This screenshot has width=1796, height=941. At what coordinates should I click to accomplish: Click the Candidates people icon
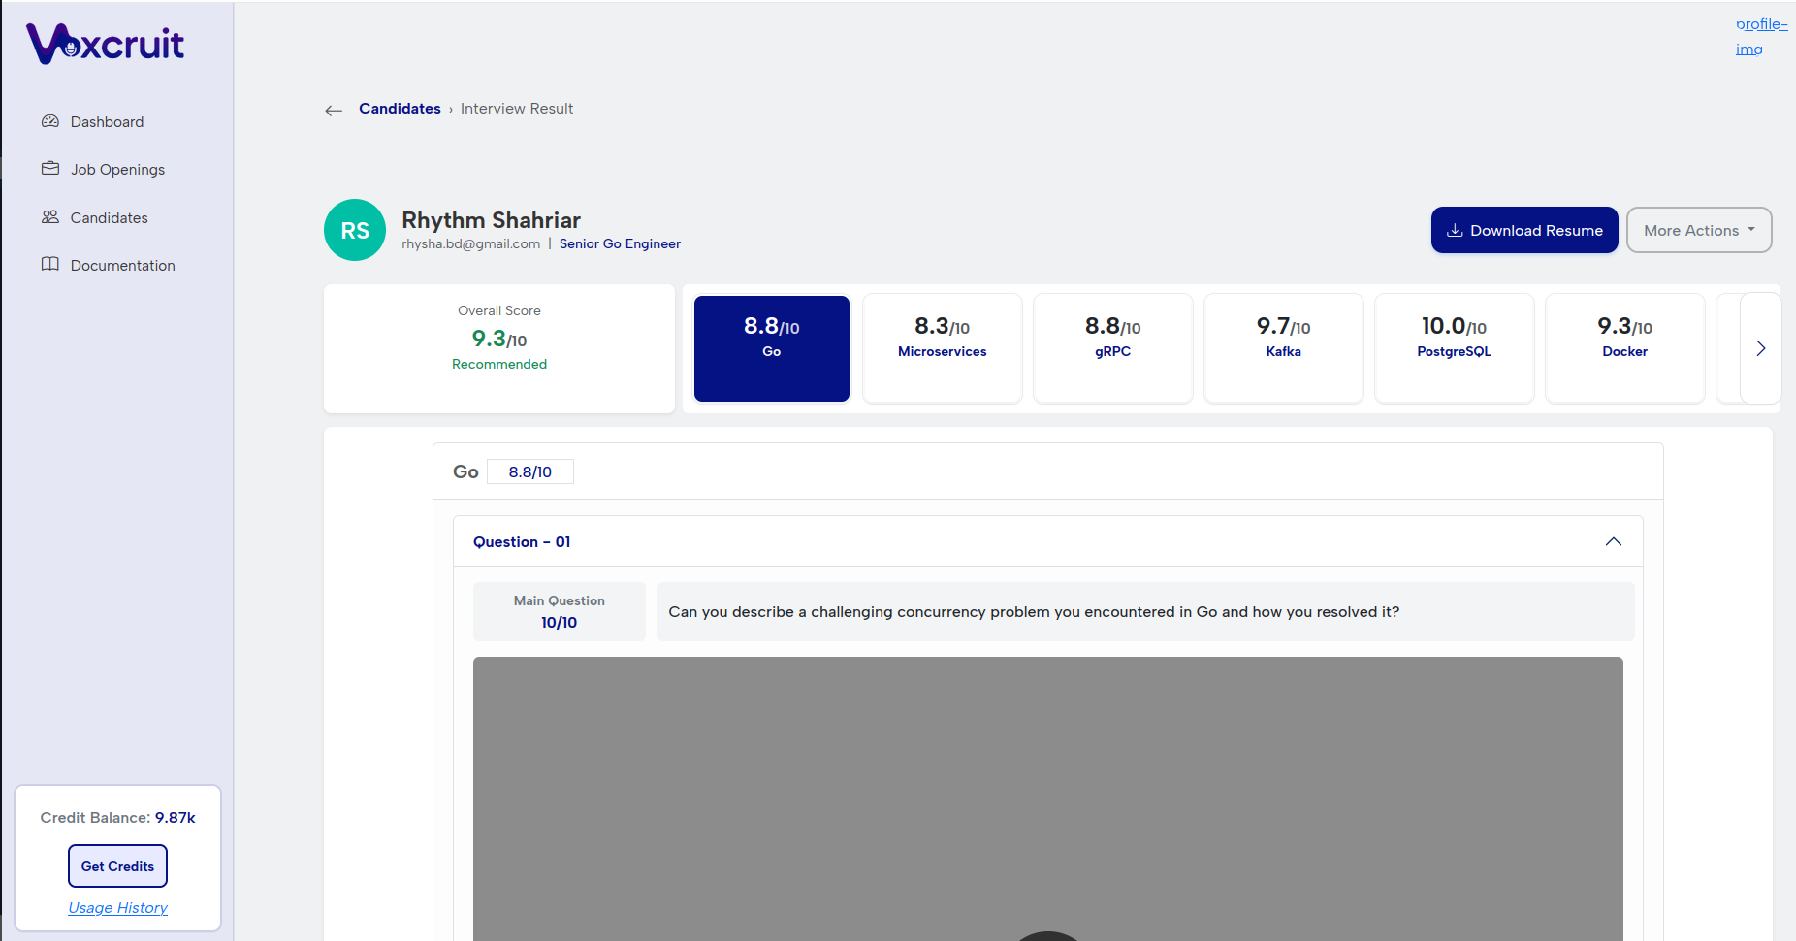click(x=50, y=217)
